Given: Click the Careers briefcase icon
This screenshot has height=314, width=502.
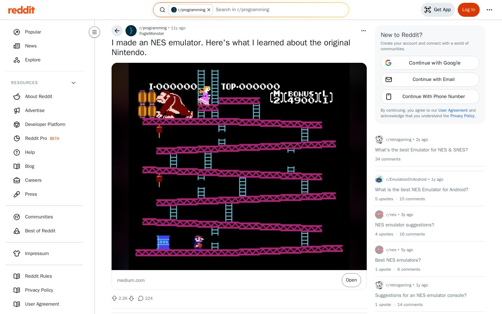Looking at the screenshot, I should coord(17,180).
